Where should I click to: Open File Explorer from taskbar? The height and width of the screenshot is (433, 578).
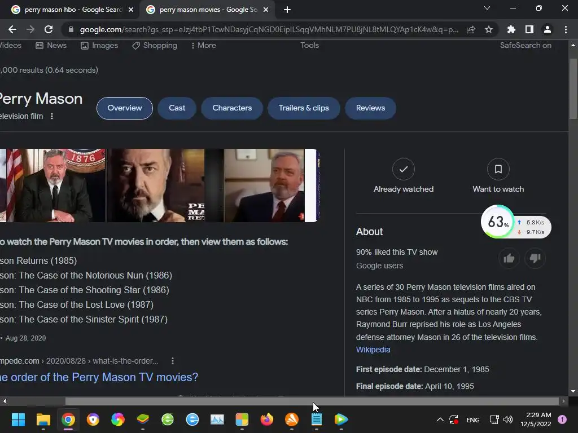[x=43, y=419]
